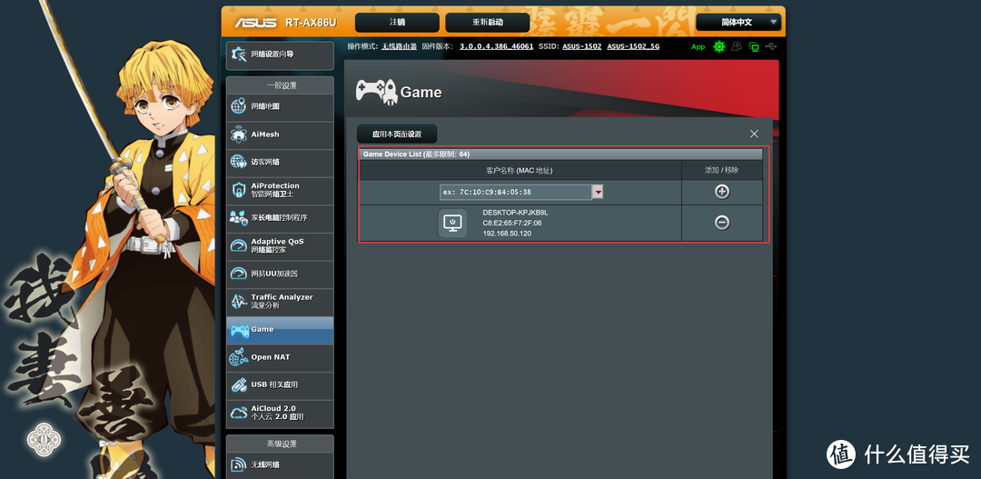Click the Adaptive QoS gauge icon
The height and width of the screenshot is (479, 981).
[x=238, y=245]
